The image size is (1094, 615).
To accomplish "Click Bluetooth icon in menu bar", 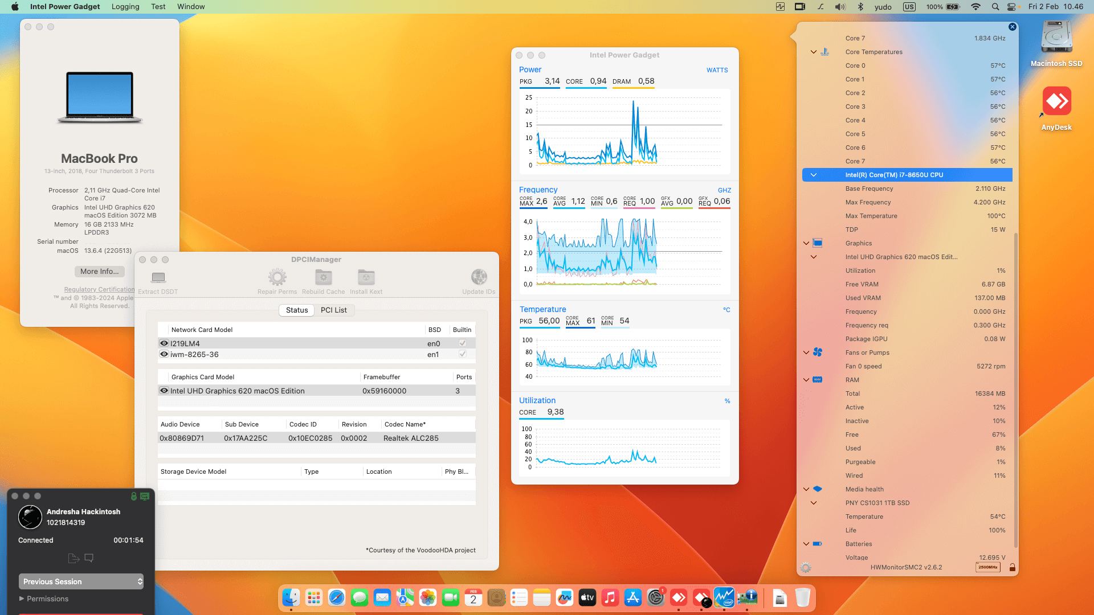I will [x=861, y=7].
